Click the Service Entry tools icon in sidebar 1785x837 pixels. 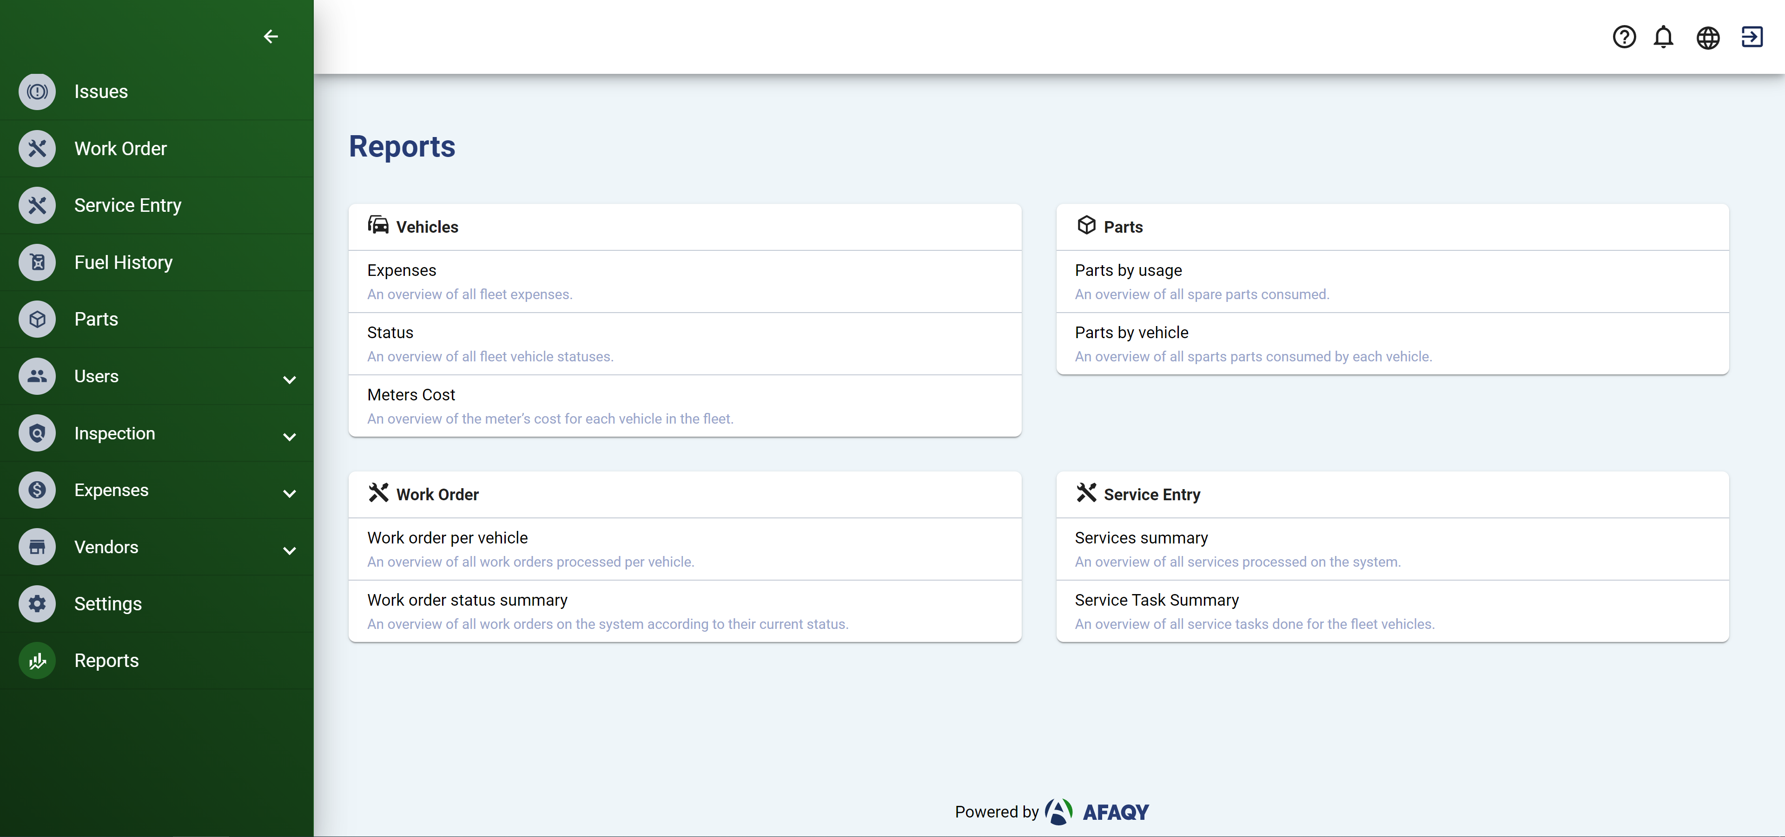tap(37, 206)
